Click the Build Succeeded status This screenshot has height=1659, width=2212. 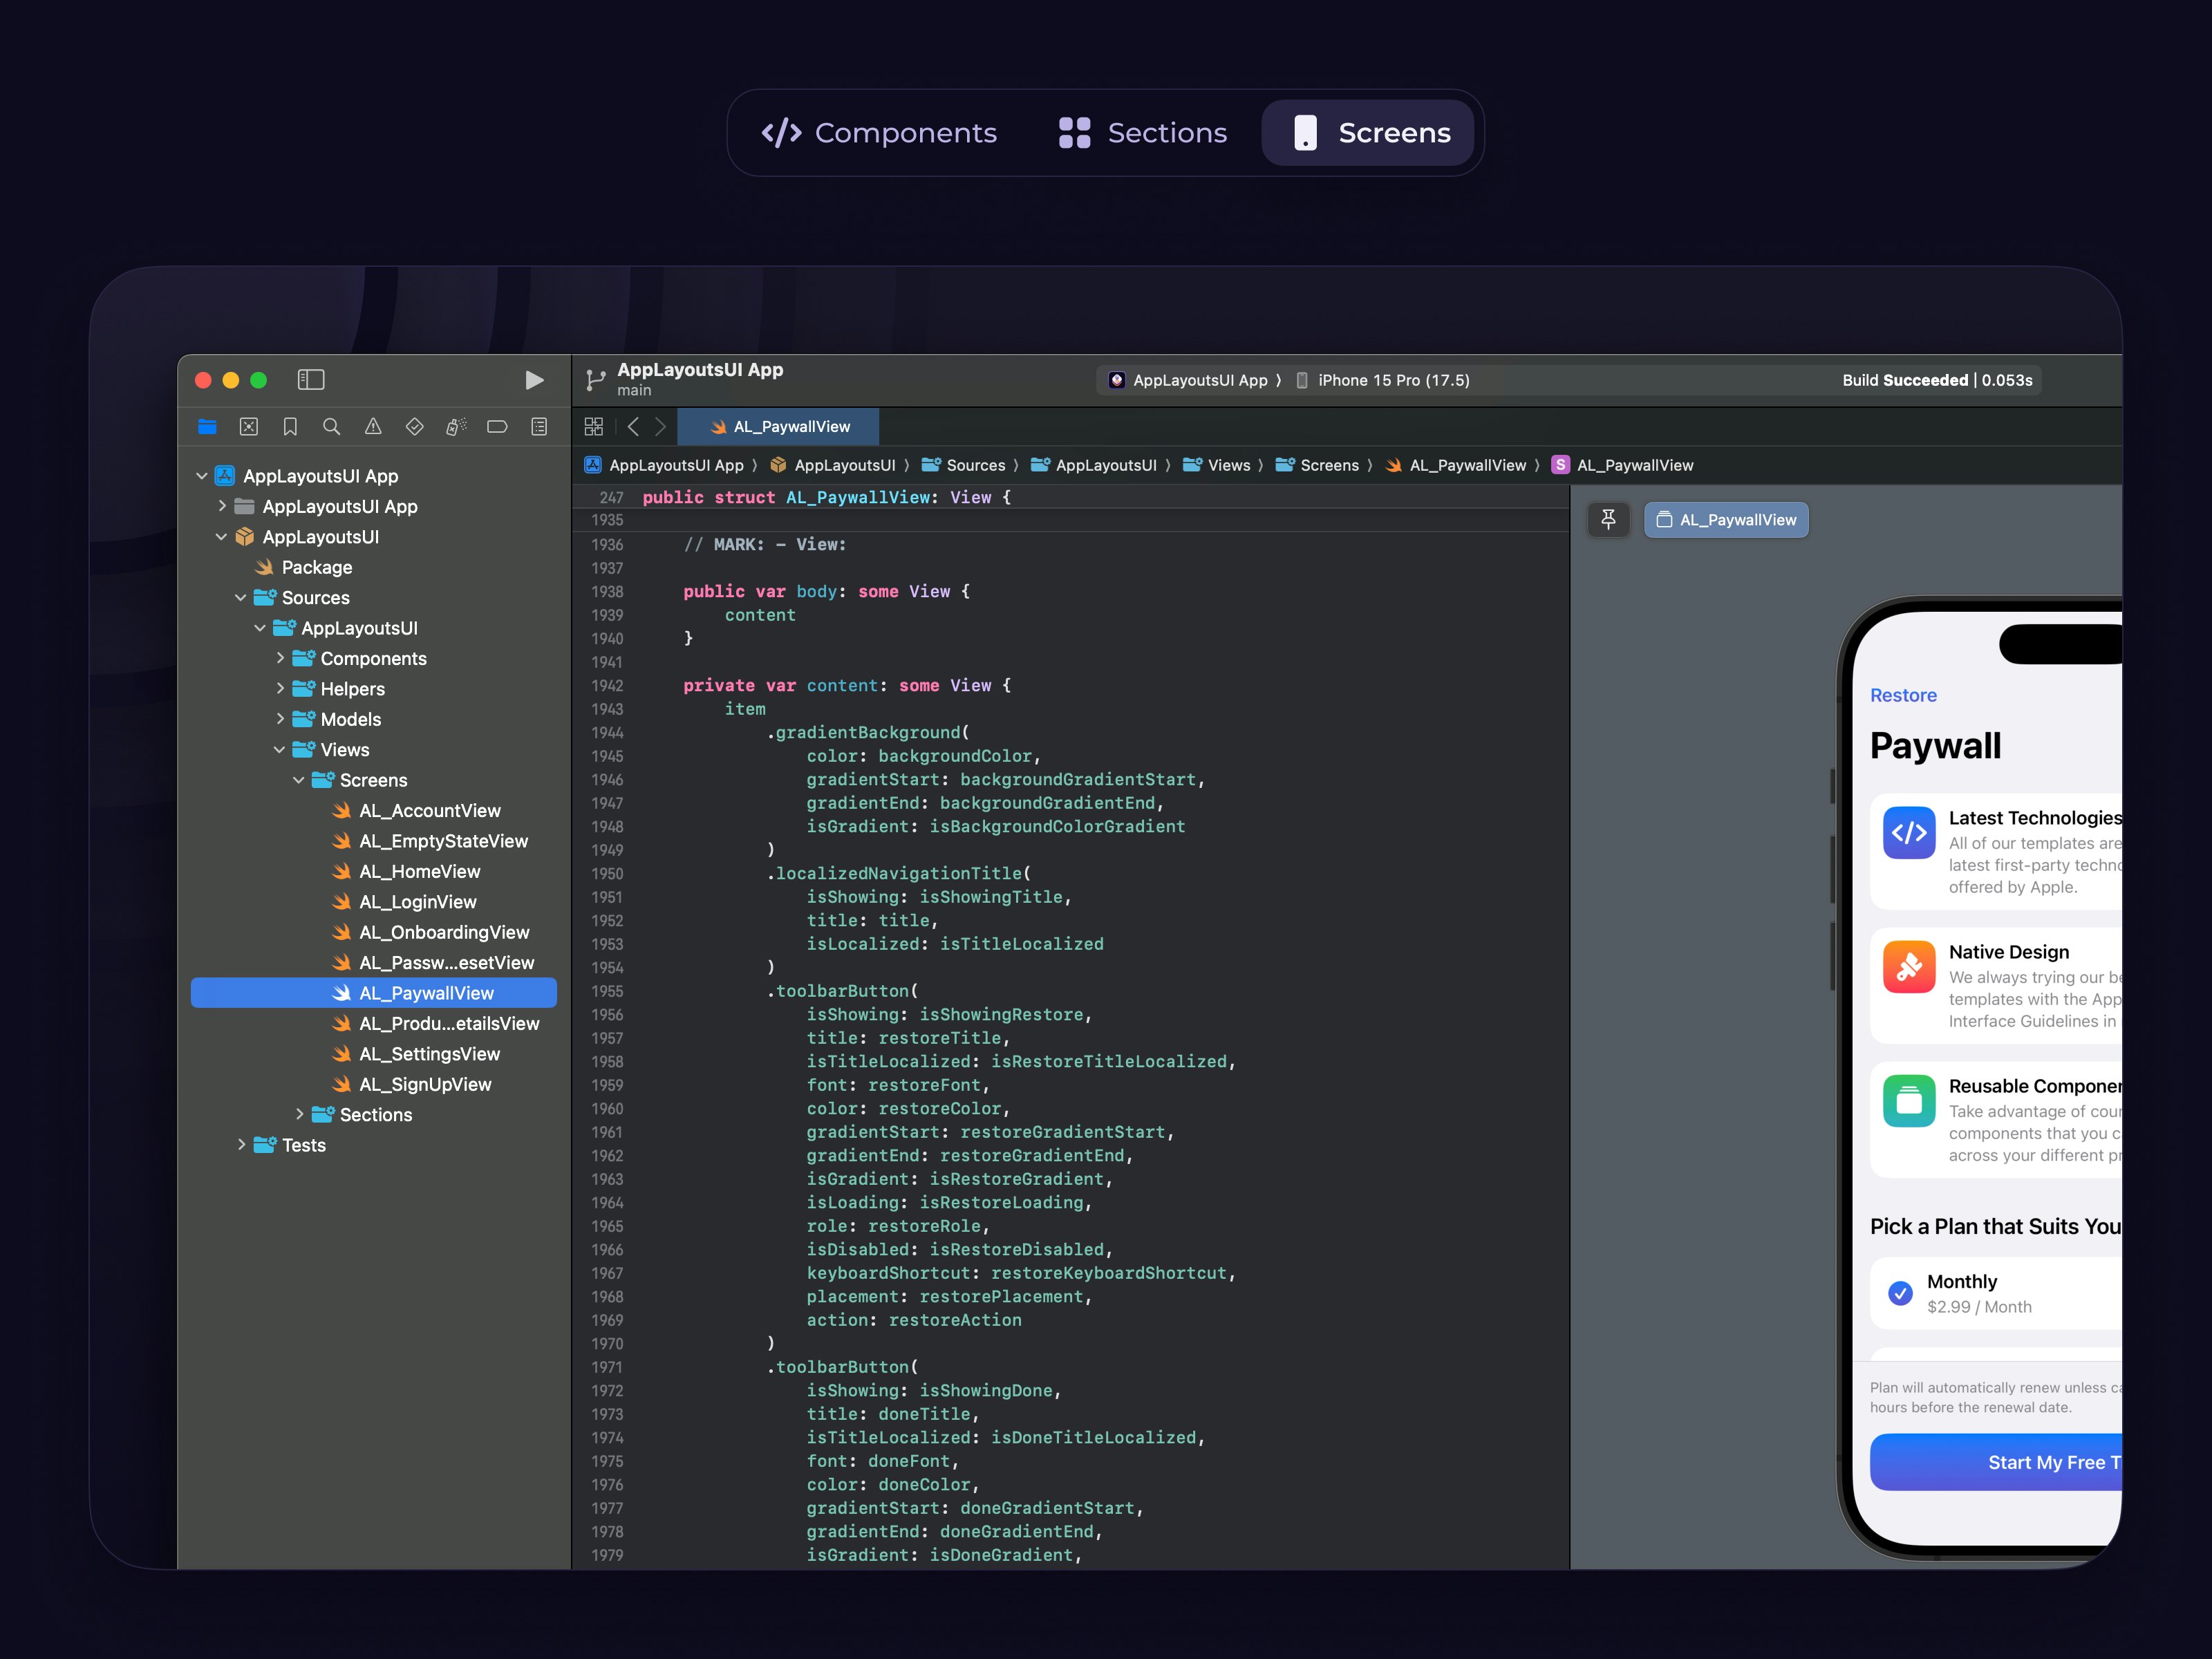pyautogui.click(x=1937, y=380)
